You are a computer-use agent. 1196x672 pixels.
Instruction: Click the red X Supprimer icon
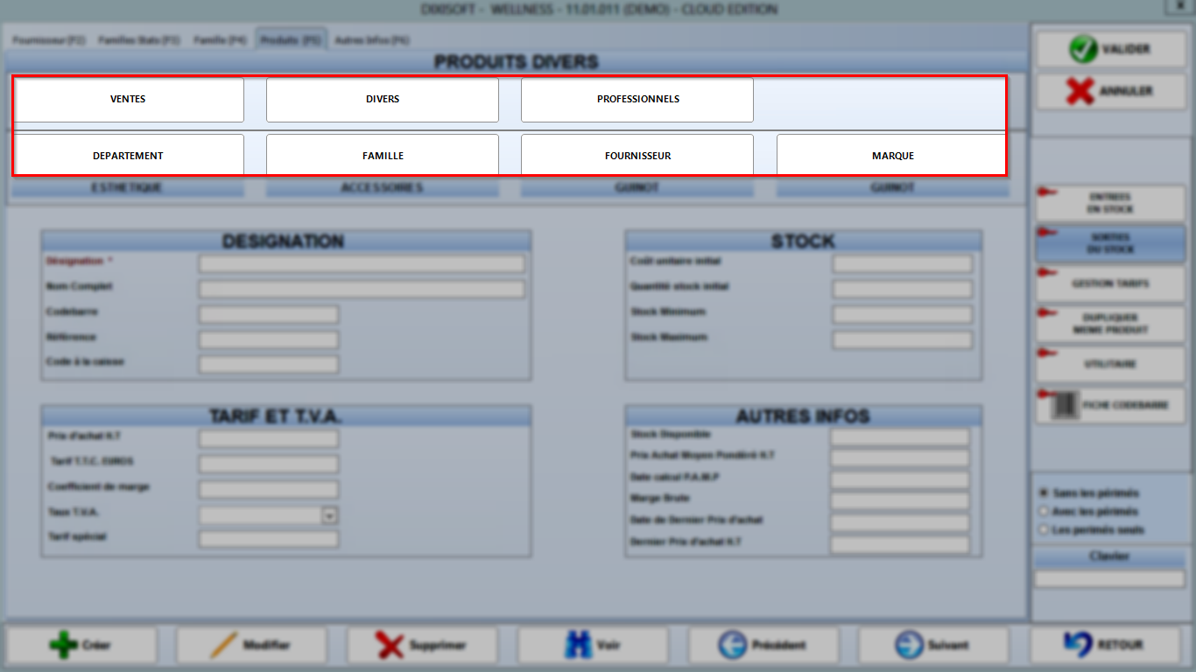(390, 646)
